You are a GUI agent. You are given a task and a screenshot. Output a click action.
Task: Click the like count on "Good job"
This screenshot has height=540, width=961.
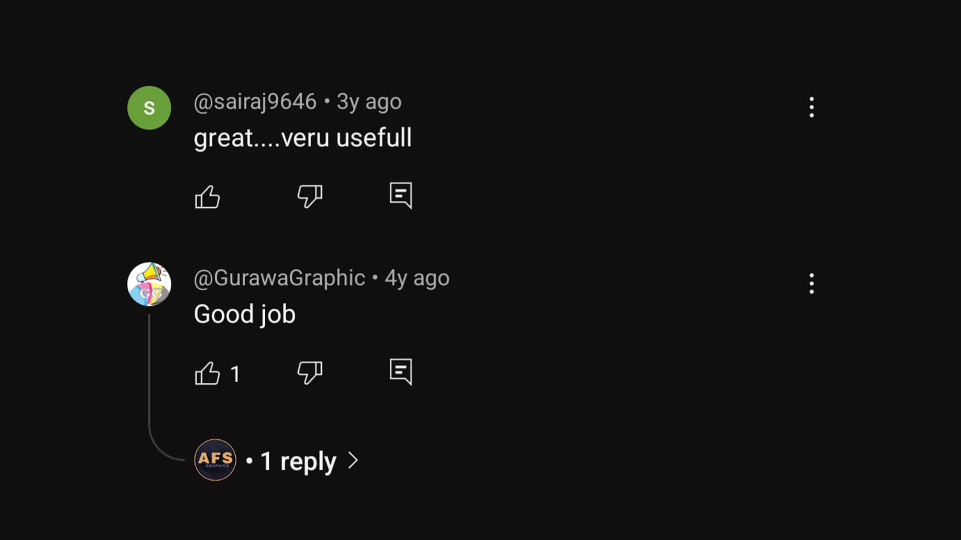(x=235, y=374)
